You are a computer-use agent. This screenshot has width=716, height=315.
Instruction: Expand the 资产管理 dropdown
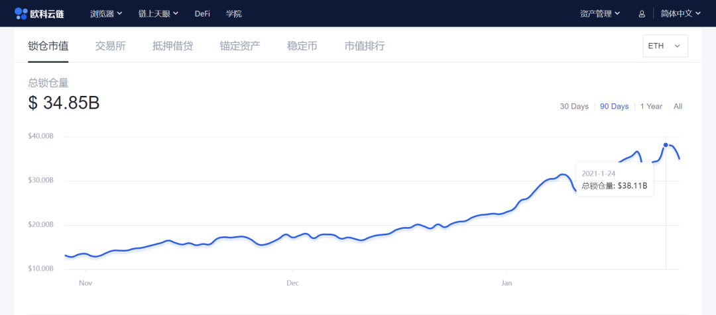click(x=600, y=13)
